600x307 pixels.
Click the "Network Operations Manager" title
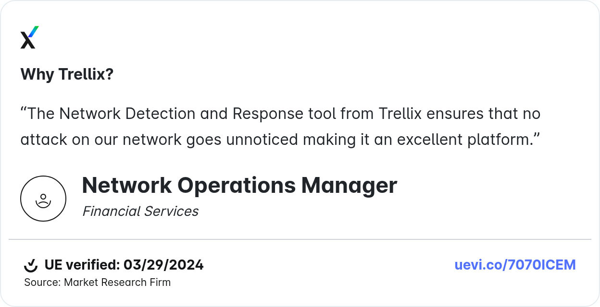click(239, 185)
